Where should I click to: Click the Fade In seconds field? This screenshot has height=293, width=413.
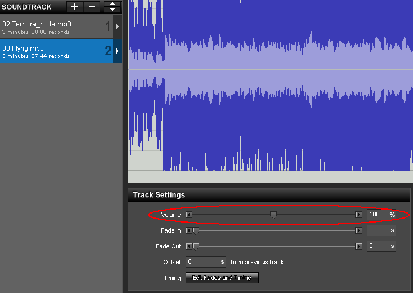pyautogui.click(x=376, y=230)
